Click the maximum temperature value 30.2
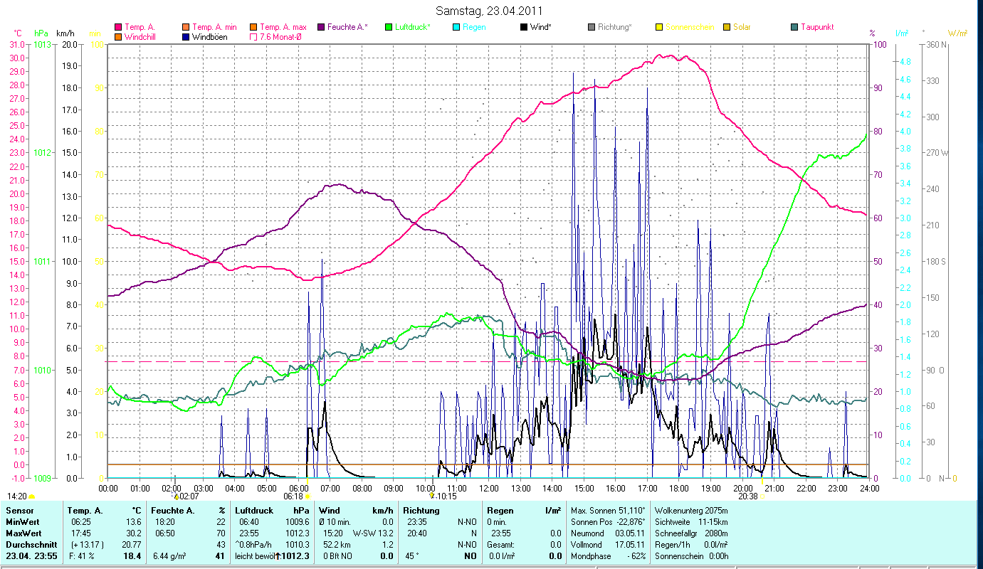The height and width of the screenshot is (569, 983). [133, 533]
